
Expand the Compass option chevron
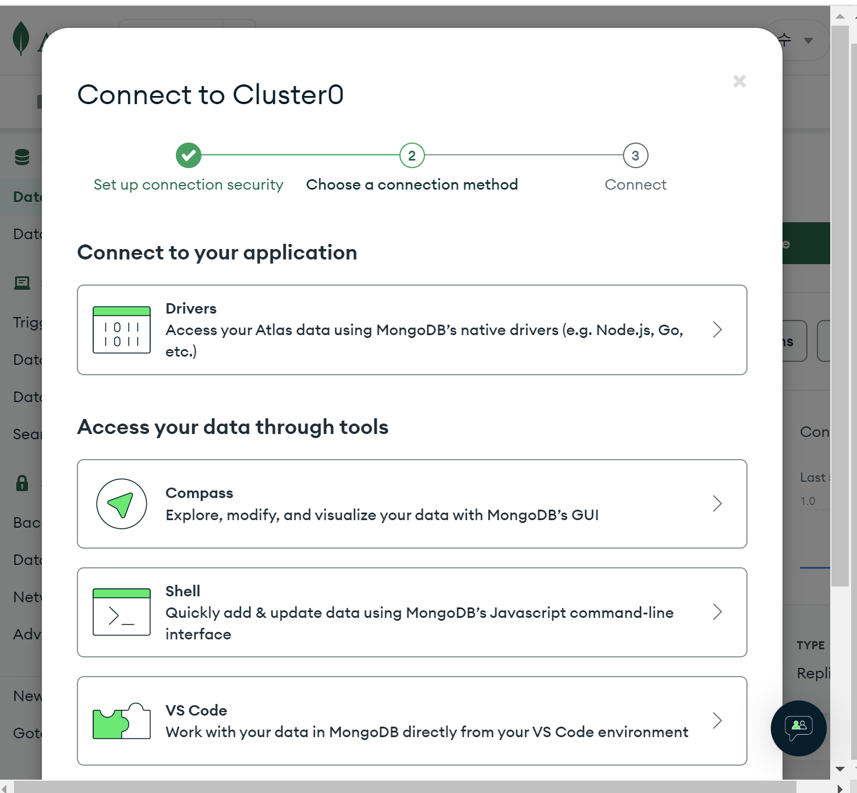pyautogui.click(x=717, y=504)
